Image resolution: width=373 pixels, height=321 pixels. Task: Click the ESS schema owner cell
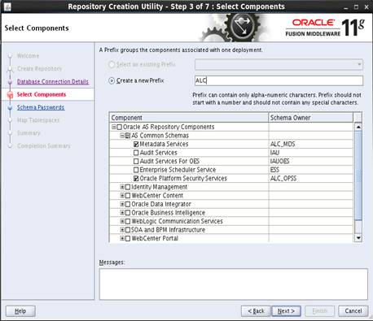tap(311, 170)
